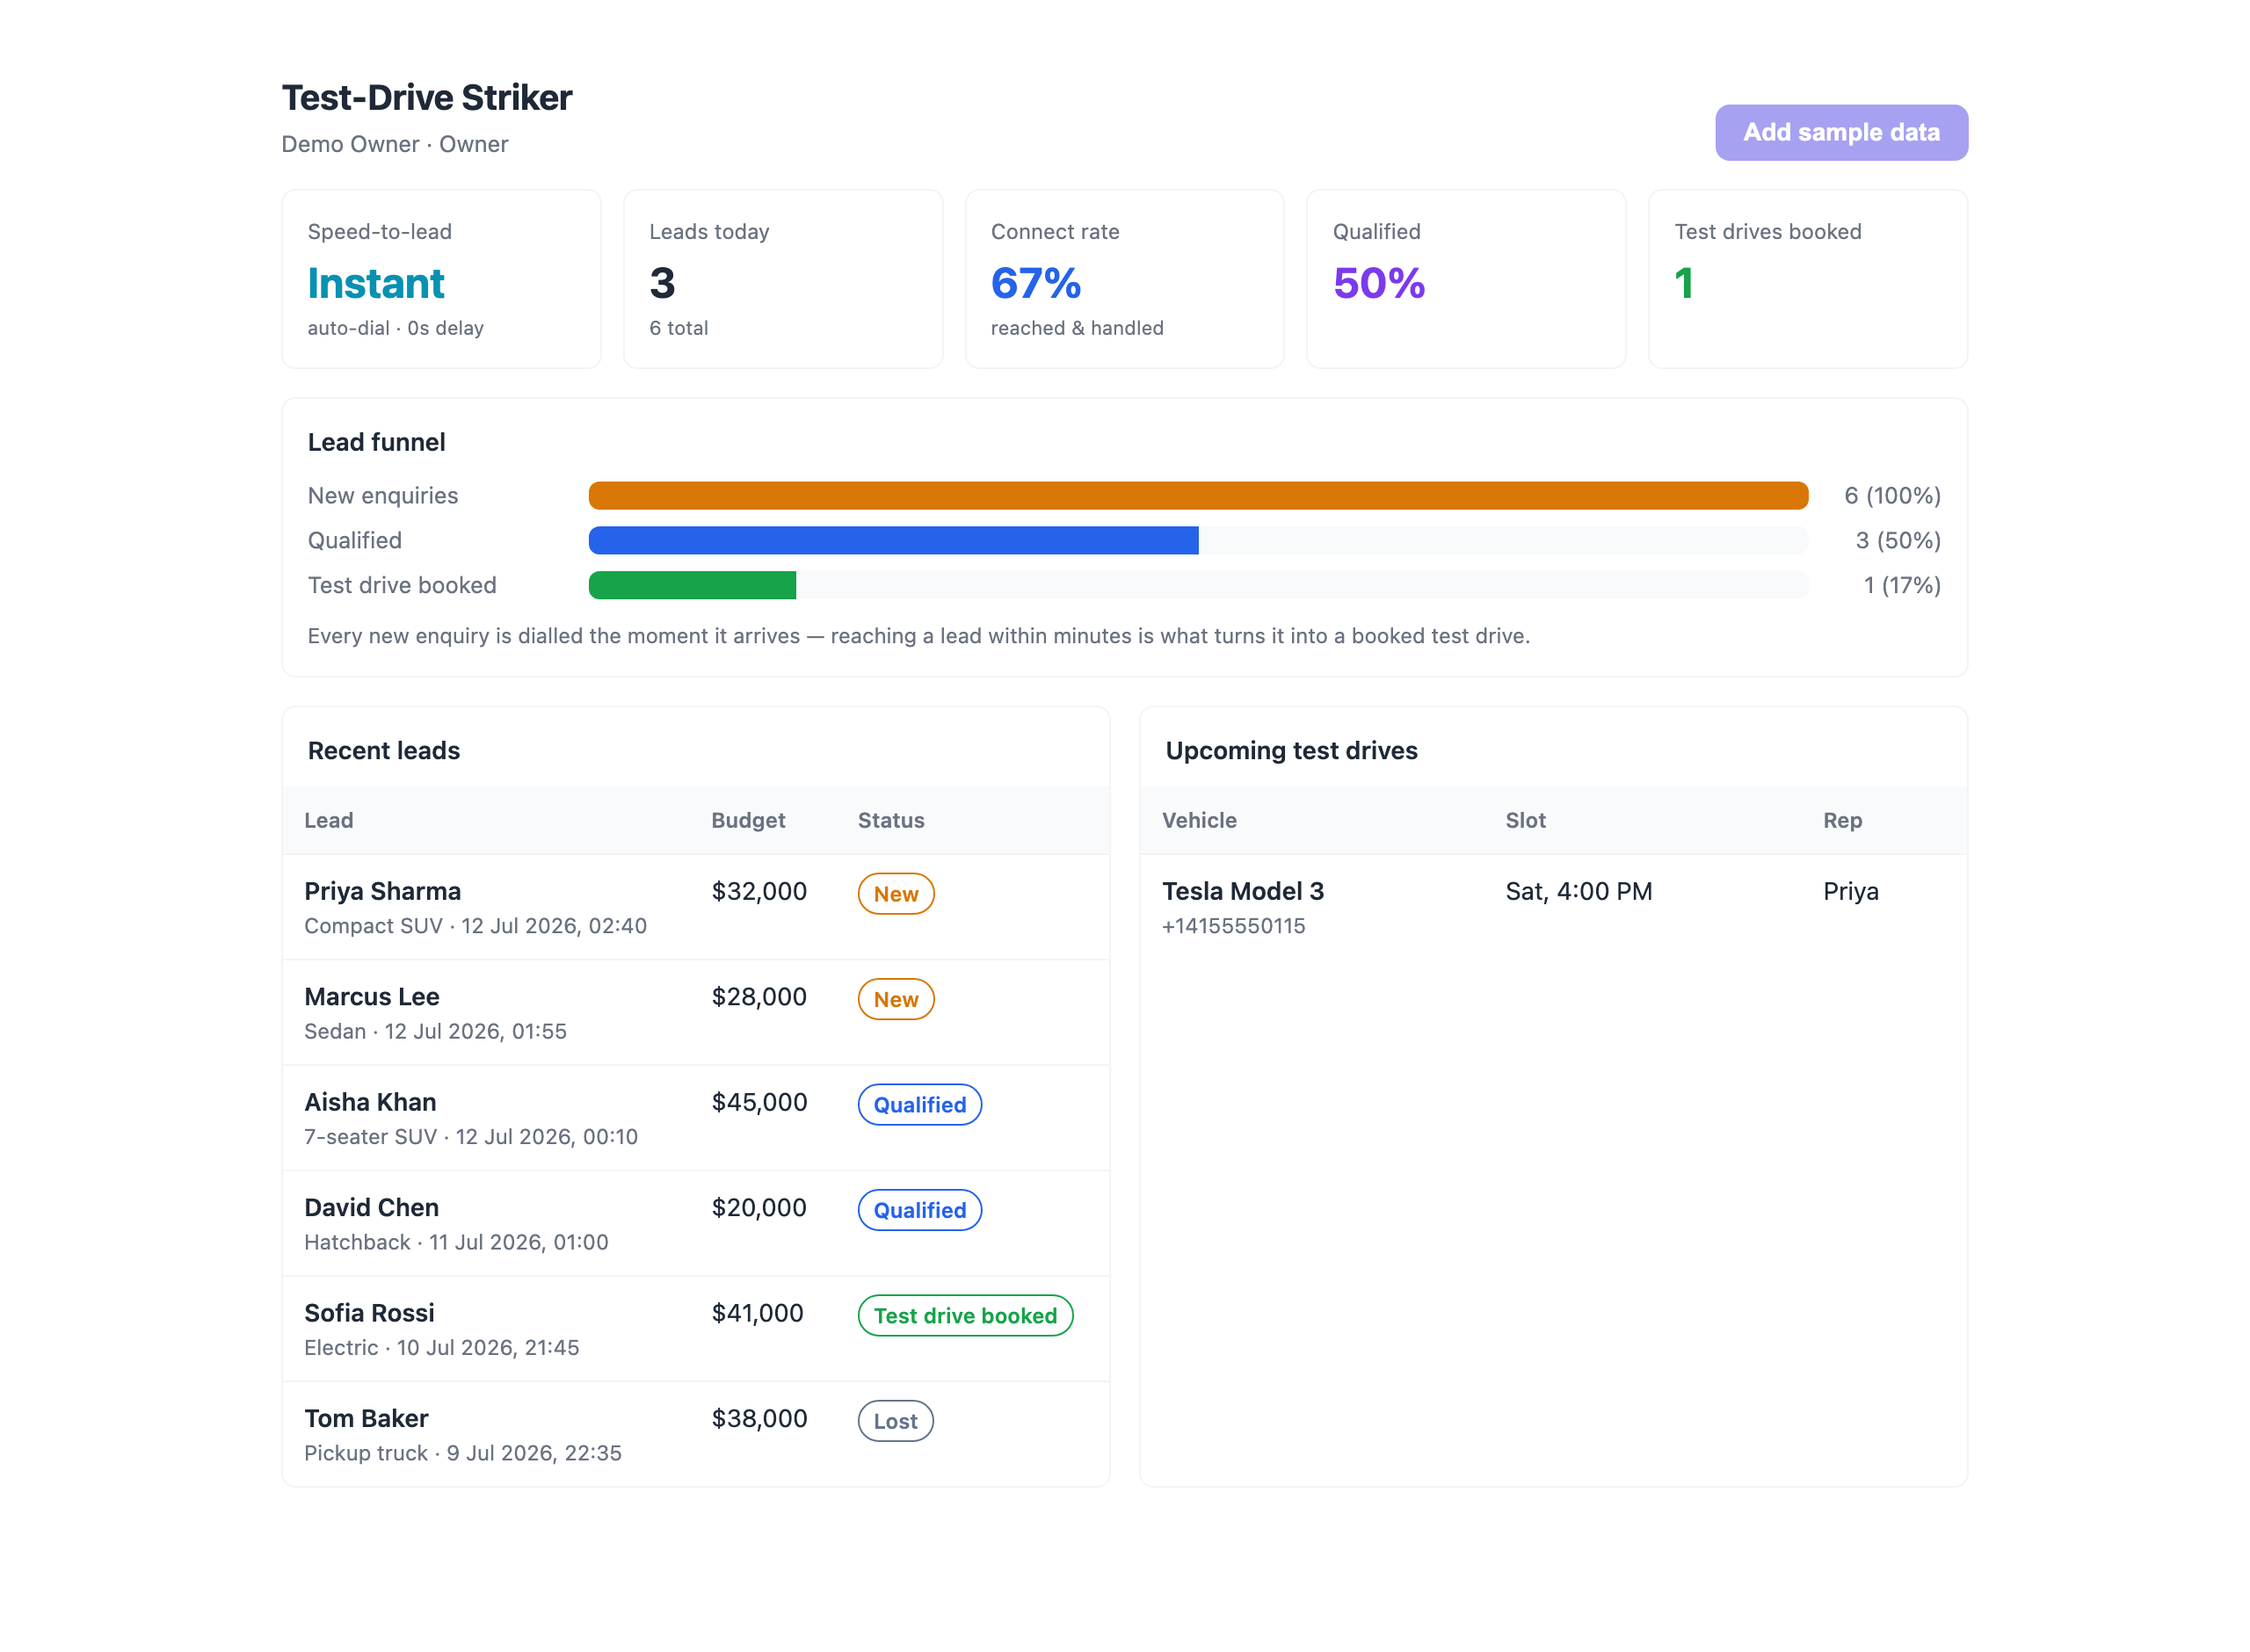Click Hatchback · 11 Jul 2026, 01:00
The width and height of the screenshot is (2250, 1652).
coord(456,1242)
